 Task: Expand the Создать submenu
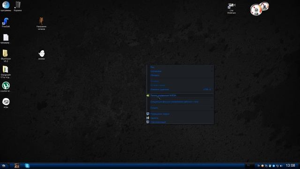click(180, 108)
